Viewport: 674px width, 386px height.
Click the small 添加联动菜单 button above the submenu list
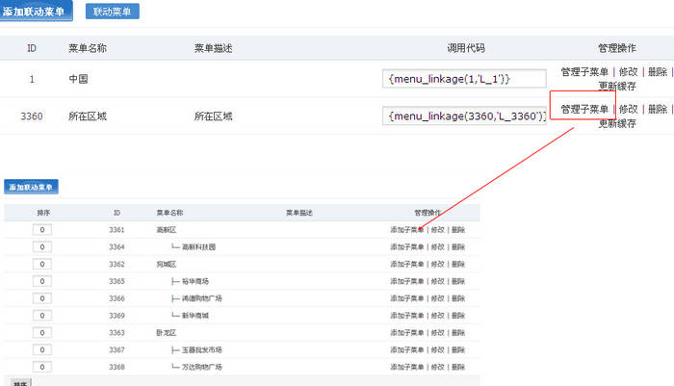click(x=32, y=186)
